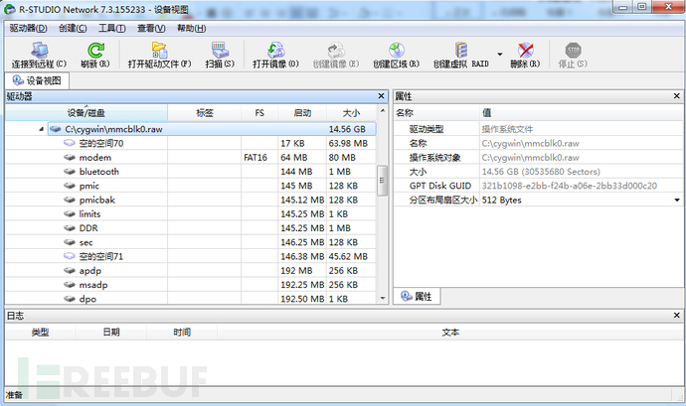
Task: Click the drive list scrollbar thumb
Action: (x=382, y=180)
